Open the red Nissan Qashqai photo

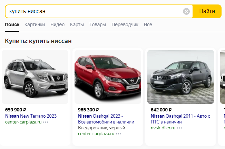click(x=108, y=77)
